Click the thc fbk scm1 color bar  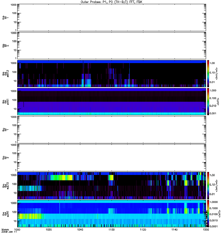[x=208, y=214]
